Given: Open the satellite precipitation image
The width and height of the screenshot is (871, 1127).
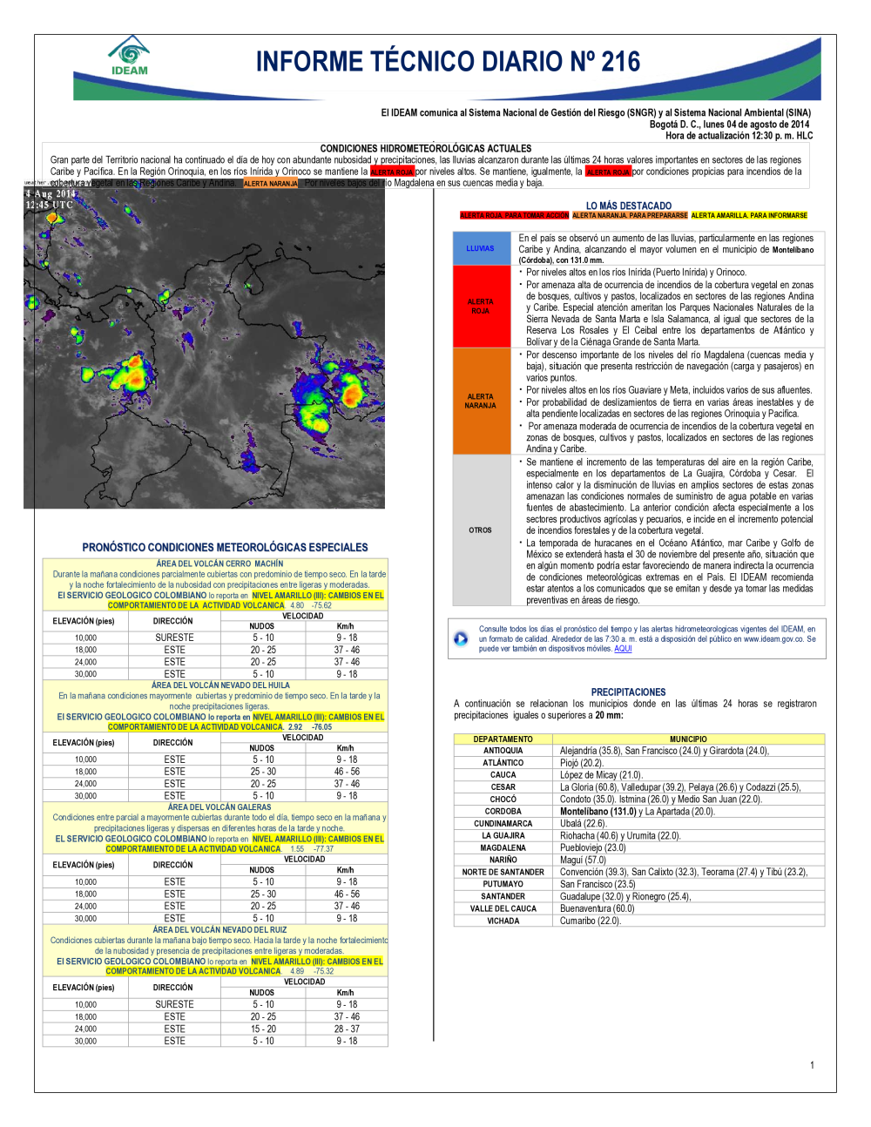Looking at the screenshot, I should point(204,348).
